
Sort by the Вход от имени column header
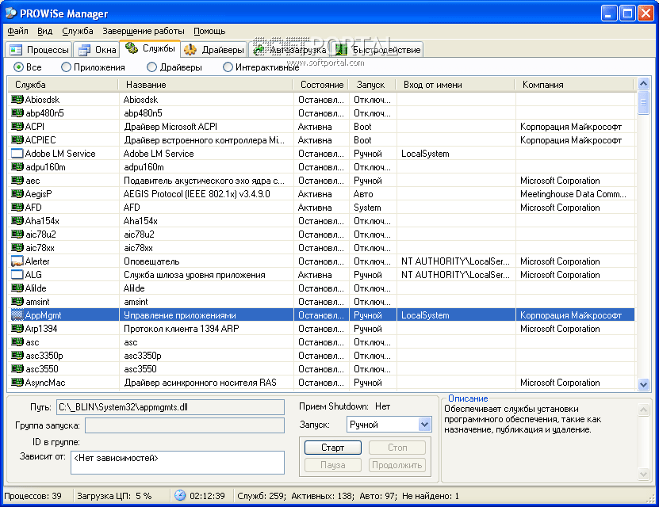tap(455, 85)
